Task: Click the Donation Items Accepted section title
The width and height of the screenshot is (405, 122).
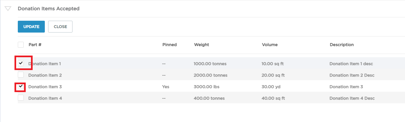Action: point(48,9)
